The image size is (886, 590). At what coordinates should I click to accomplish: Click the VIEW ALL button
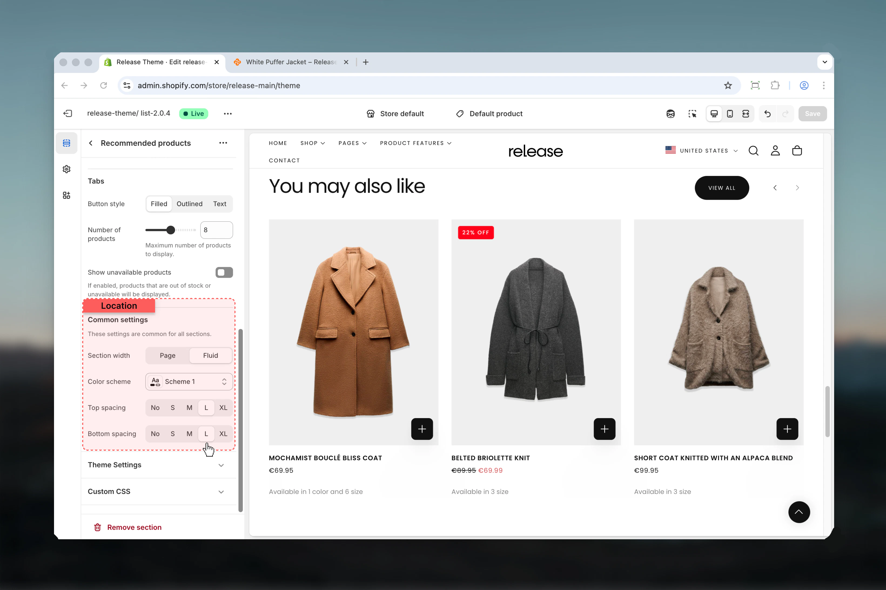click(722, 188)
